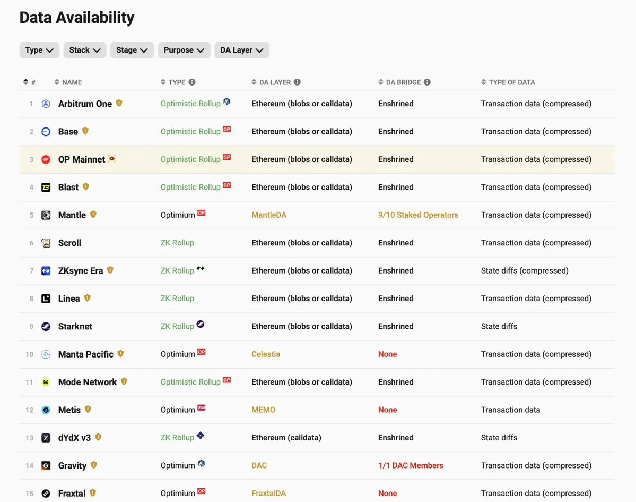Click the Blast logo icon
The image size is (636, 502).
point(46,187)
